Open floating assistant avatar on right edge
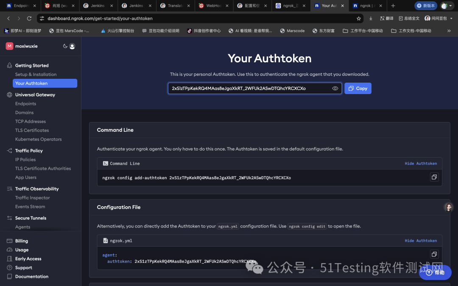The image size is (458, 286). pos(448,207)
